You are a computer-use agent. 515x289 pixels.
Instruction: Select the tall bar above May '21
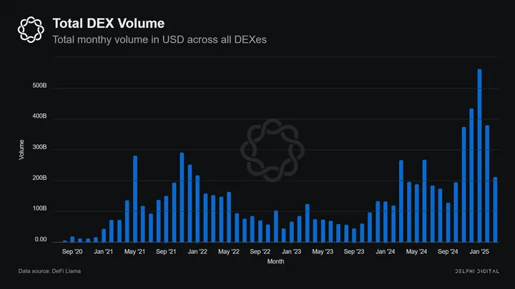coord(135,198)
